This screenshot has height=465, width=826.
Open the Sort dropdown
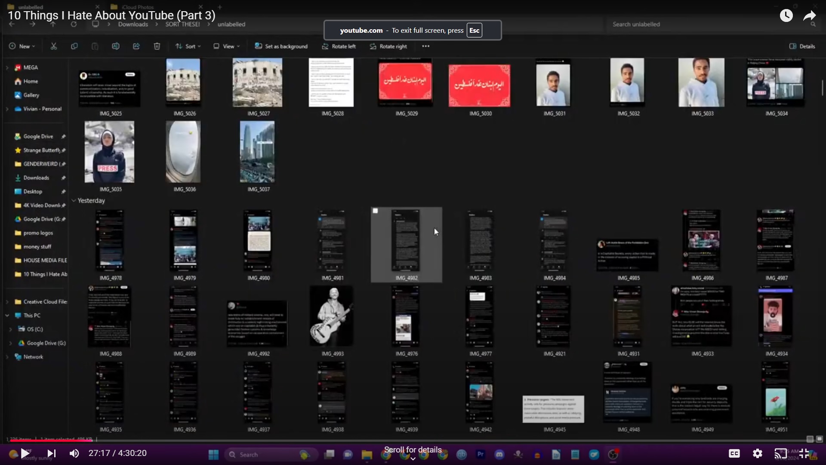[188, 46]
